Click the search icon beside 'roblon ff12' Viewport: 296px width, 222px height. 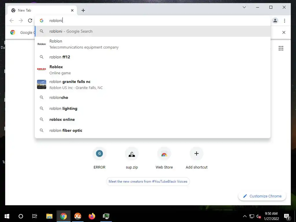coord(42,57)
